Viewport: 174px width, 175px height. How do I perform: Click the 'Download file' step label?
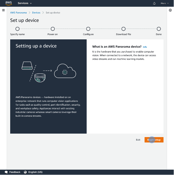tap(124, 34)
